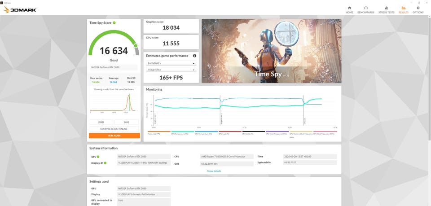
Task: Open the Options page
Action: (418, 10)
